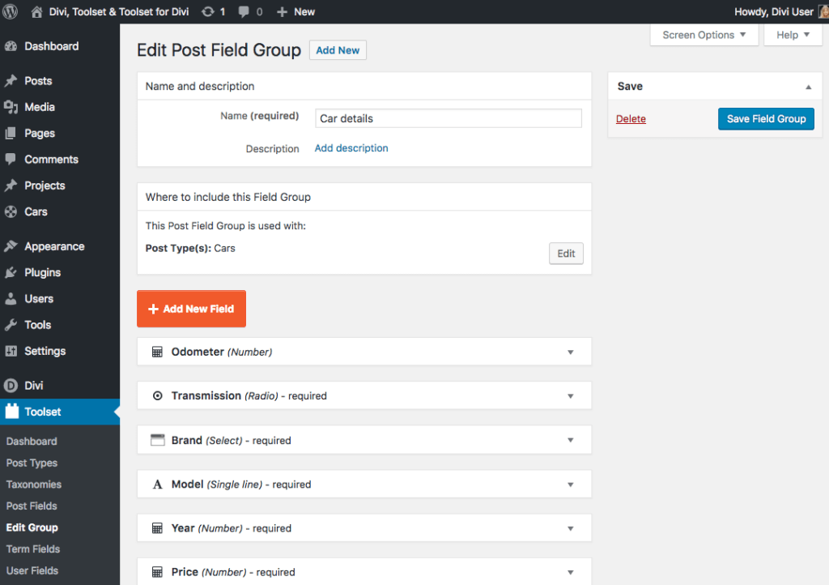Open Post Fields submenu item
The image size is (829, 585).
pyautogui.click(x=32, y=506)
